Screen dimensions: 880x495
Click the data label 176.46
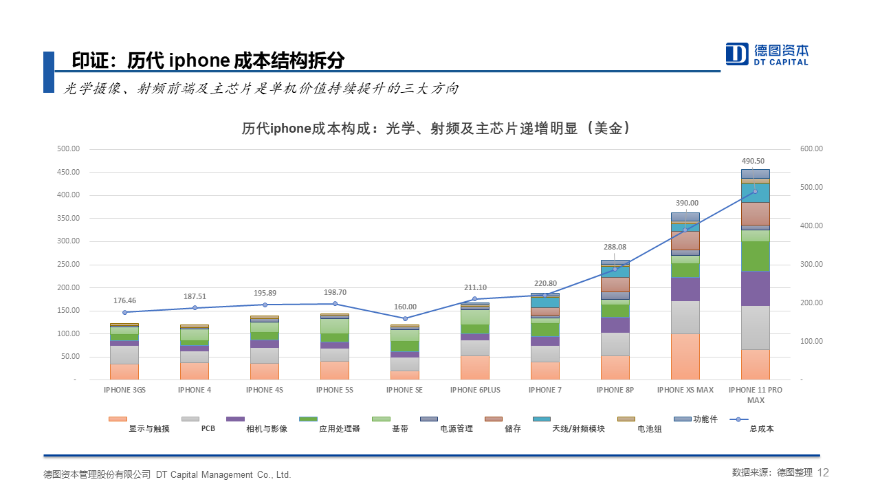click(124, 300)
